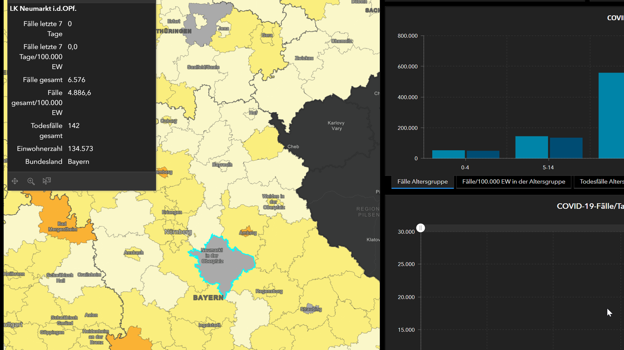Click the Nürnberg map label
Screen dimensions: 624x350
click(178, 232)
